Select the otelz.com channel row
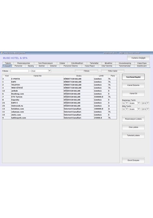 (60, 115)
